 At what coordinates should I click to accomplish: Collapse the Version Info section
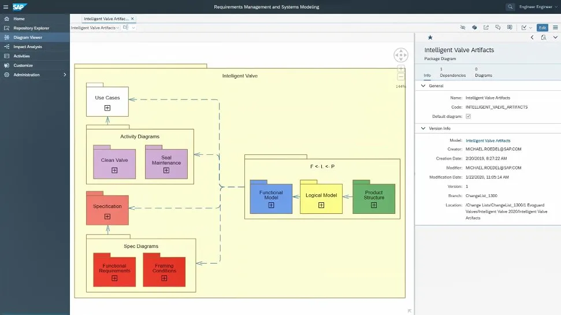423,128
